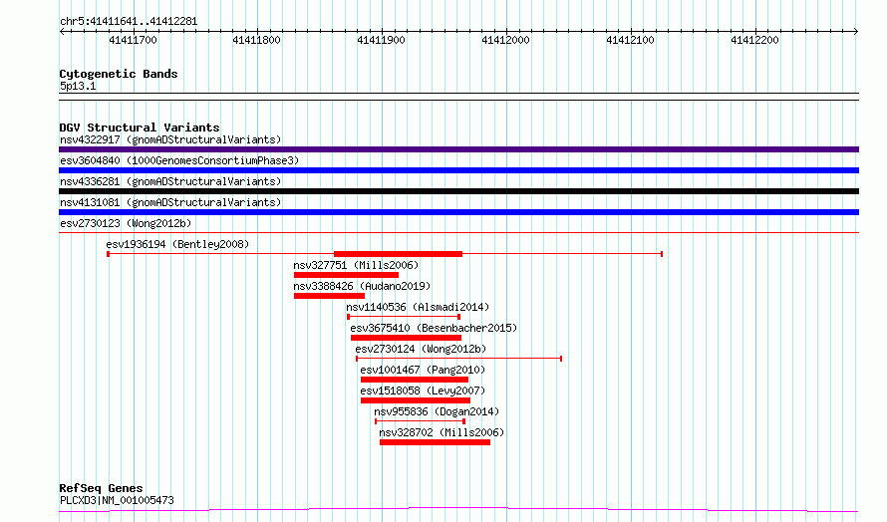The height and width of the screenshot is (522, 887).
Task: Open PLCXD3|NM_001005473 gene label
Action: pyautogui.click(x=117, y=500)
